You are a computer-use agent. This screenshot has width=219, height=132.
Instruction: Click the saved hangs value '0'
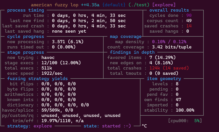(188, 31)
